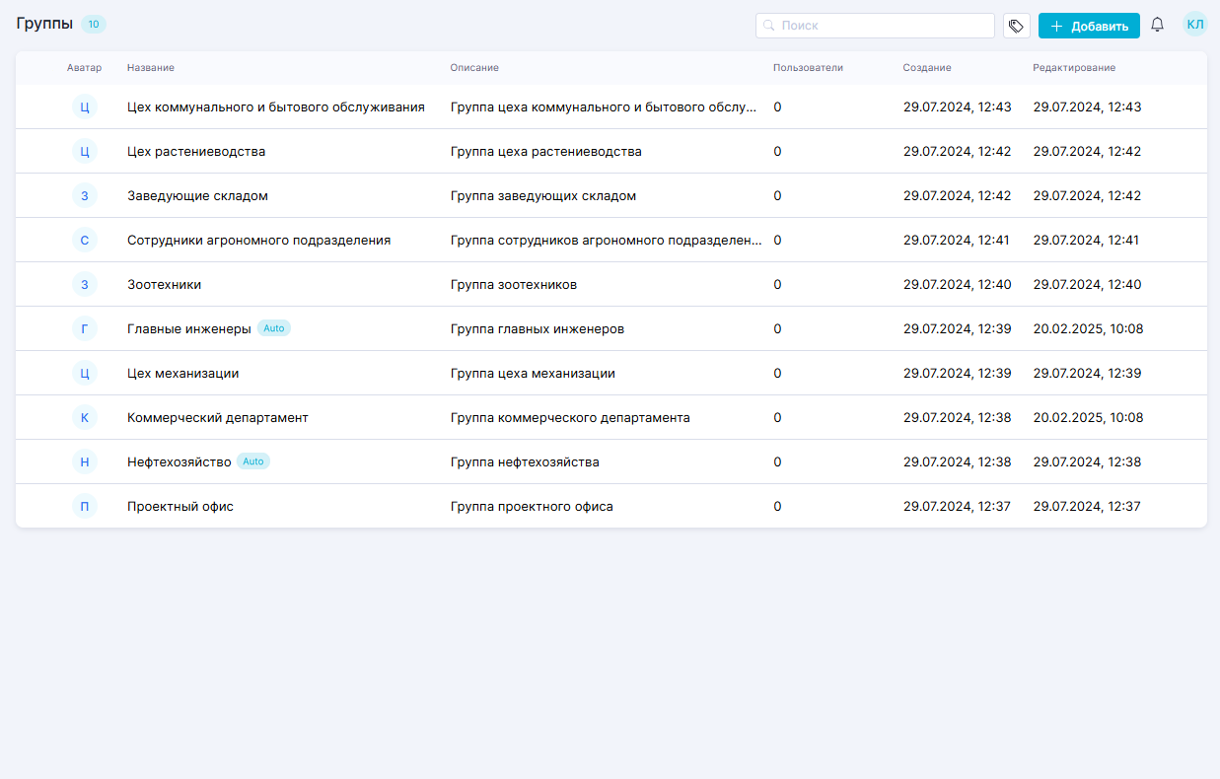Sort by the Название column header

[151, 68]
